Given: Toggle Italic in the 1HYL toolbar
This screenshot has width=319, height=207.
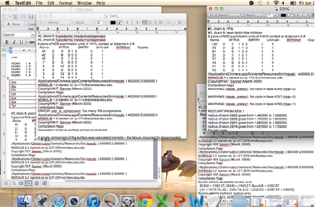Looking at the screenshot, I should (132, 22).
